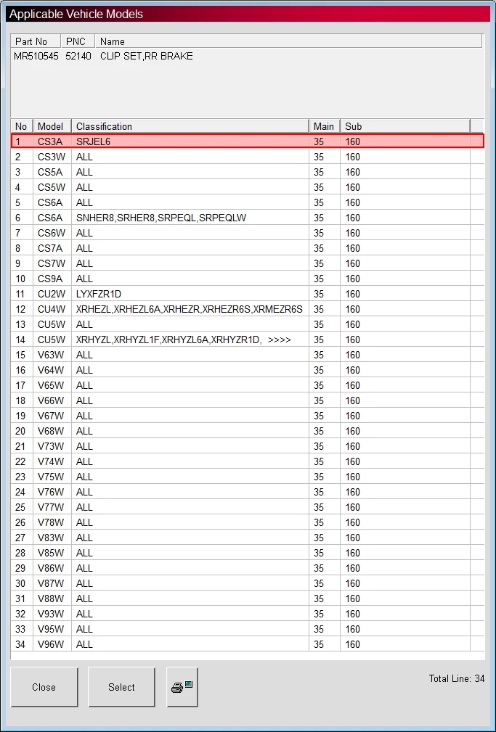Click part number MR510545 entry

tap(36, 57)
